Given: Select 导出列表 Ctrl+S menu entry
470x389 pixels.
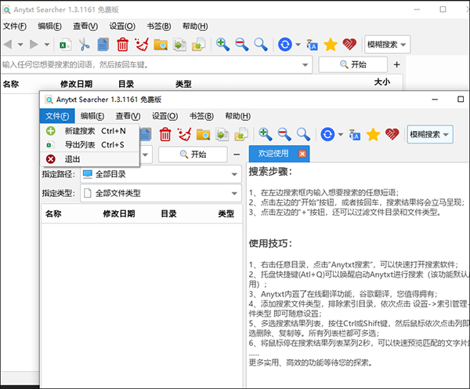Looking at the screenshot, I should tap(89, 144).
